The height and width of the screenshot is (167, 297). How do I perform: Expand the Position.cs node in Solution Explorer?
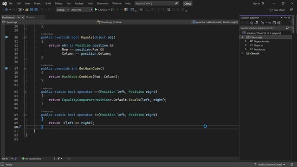pos(246,49)
